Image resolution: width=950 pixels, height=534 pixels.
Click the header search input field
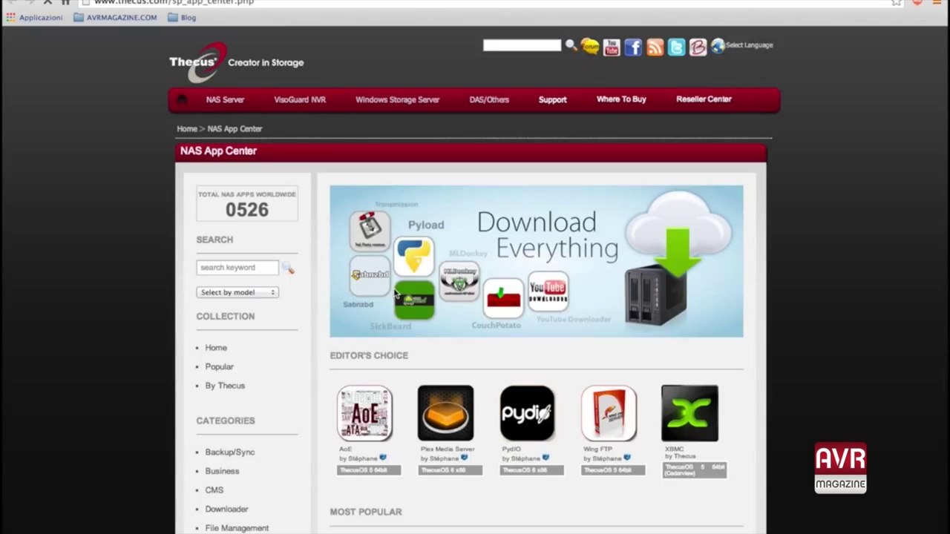[x=522, y=45]
